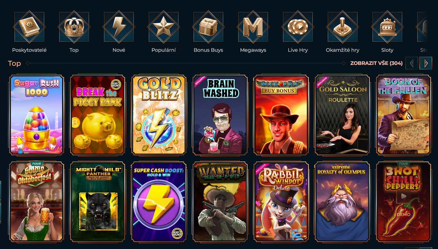Play the DEMO of 3 Hot Chilli Peppers
Image resolution: width=438 pixels, height=249 pixels.
pos(403,215)
